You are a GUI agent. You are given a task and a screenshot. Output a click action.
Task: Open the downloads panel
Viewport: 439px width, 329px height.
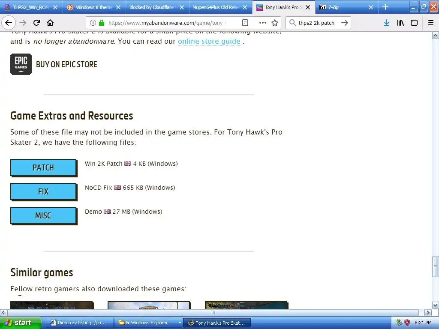pos(387,23)
